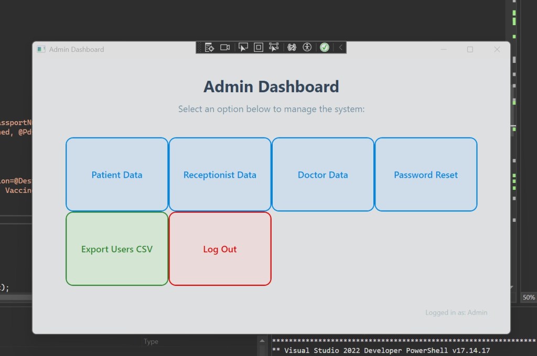537x356 pixels.
Task: Open Patient Data section
Action: point(117,175)
